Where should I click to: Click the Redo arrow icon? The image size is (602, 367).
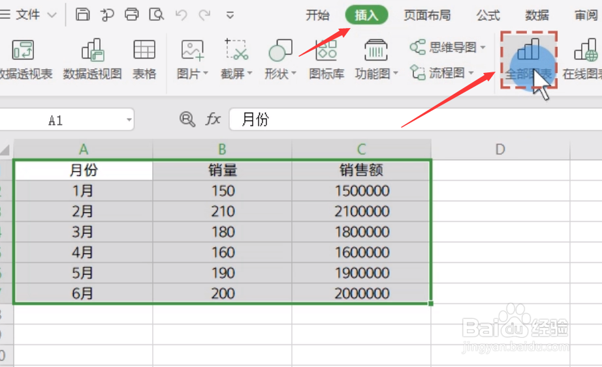pos(204,15)
